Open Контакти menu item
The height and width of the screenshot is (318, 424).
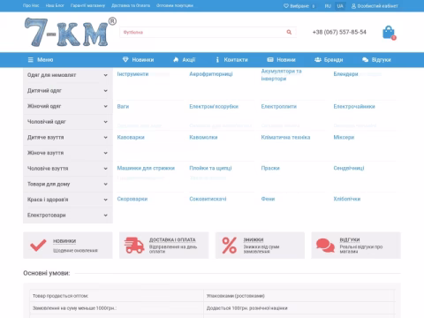[x=236, y=60]
